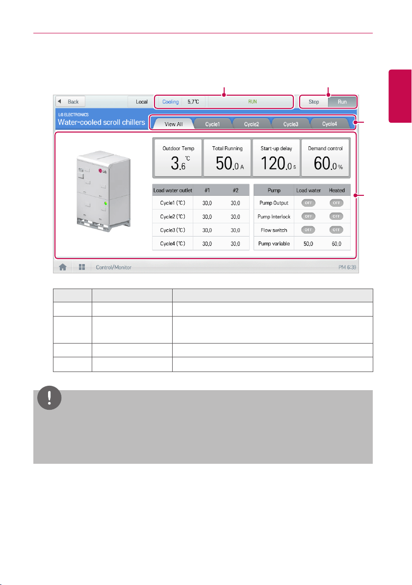The width and height of the screenshot is (412, 585).
Task: Select the View All tab
Action: click(x=174, y=124)
